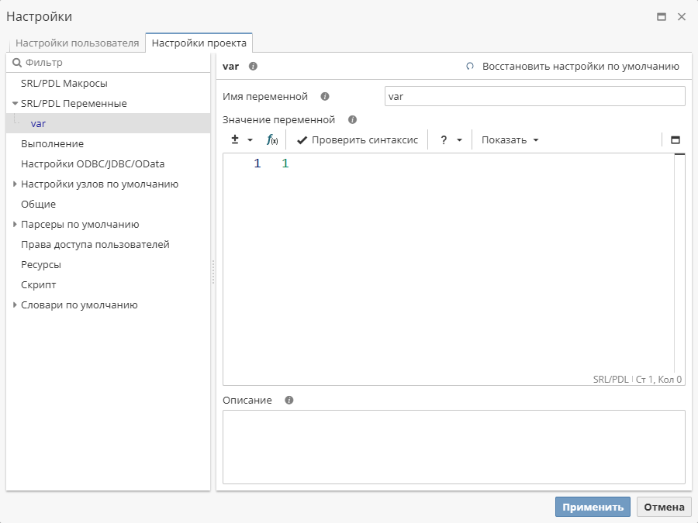Click the Фильтр search field
This screenshot has width=698, height=523.
tap(109, 63)
